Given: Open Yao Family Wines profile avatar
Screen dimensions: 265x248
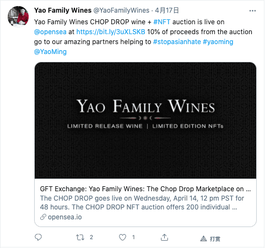Looking at the screenshot, I should click(18, 17).
